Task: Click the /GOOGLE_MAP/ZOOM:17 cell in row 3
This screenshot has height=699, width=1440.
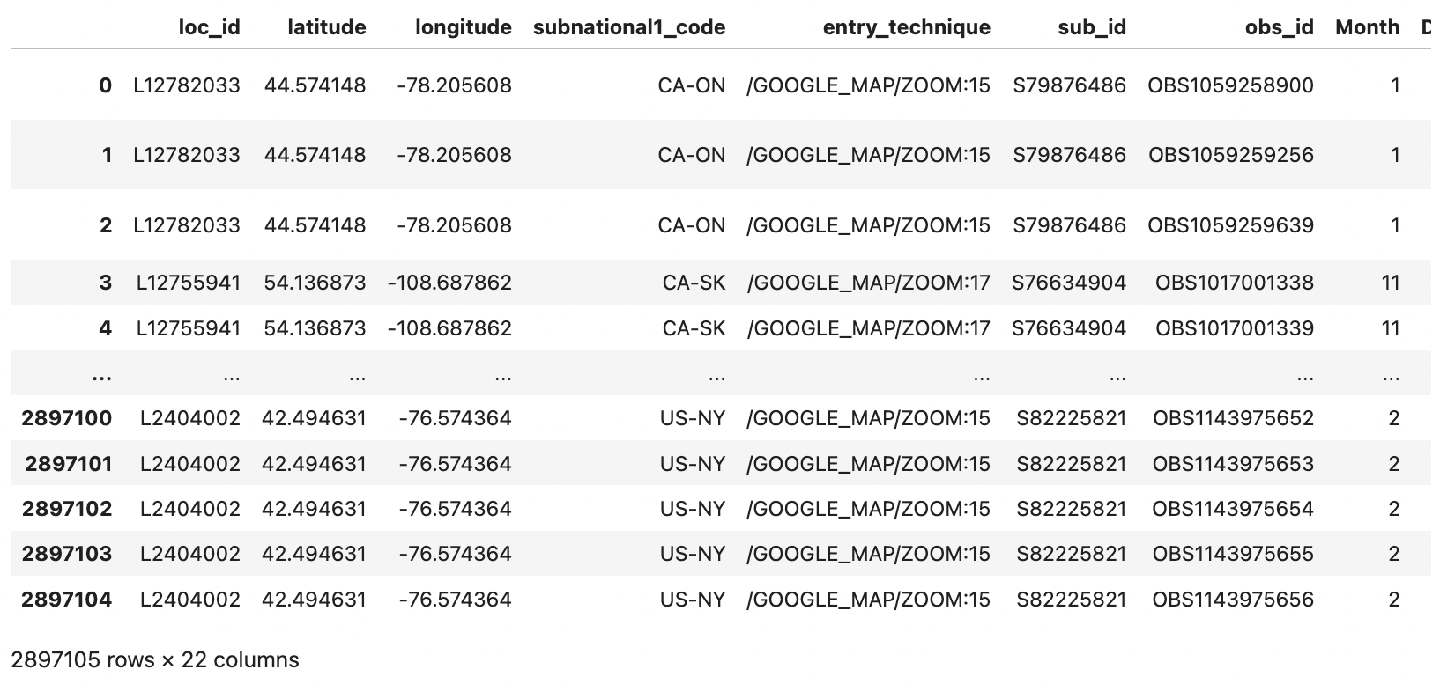Action: click(x=869, y=283)
